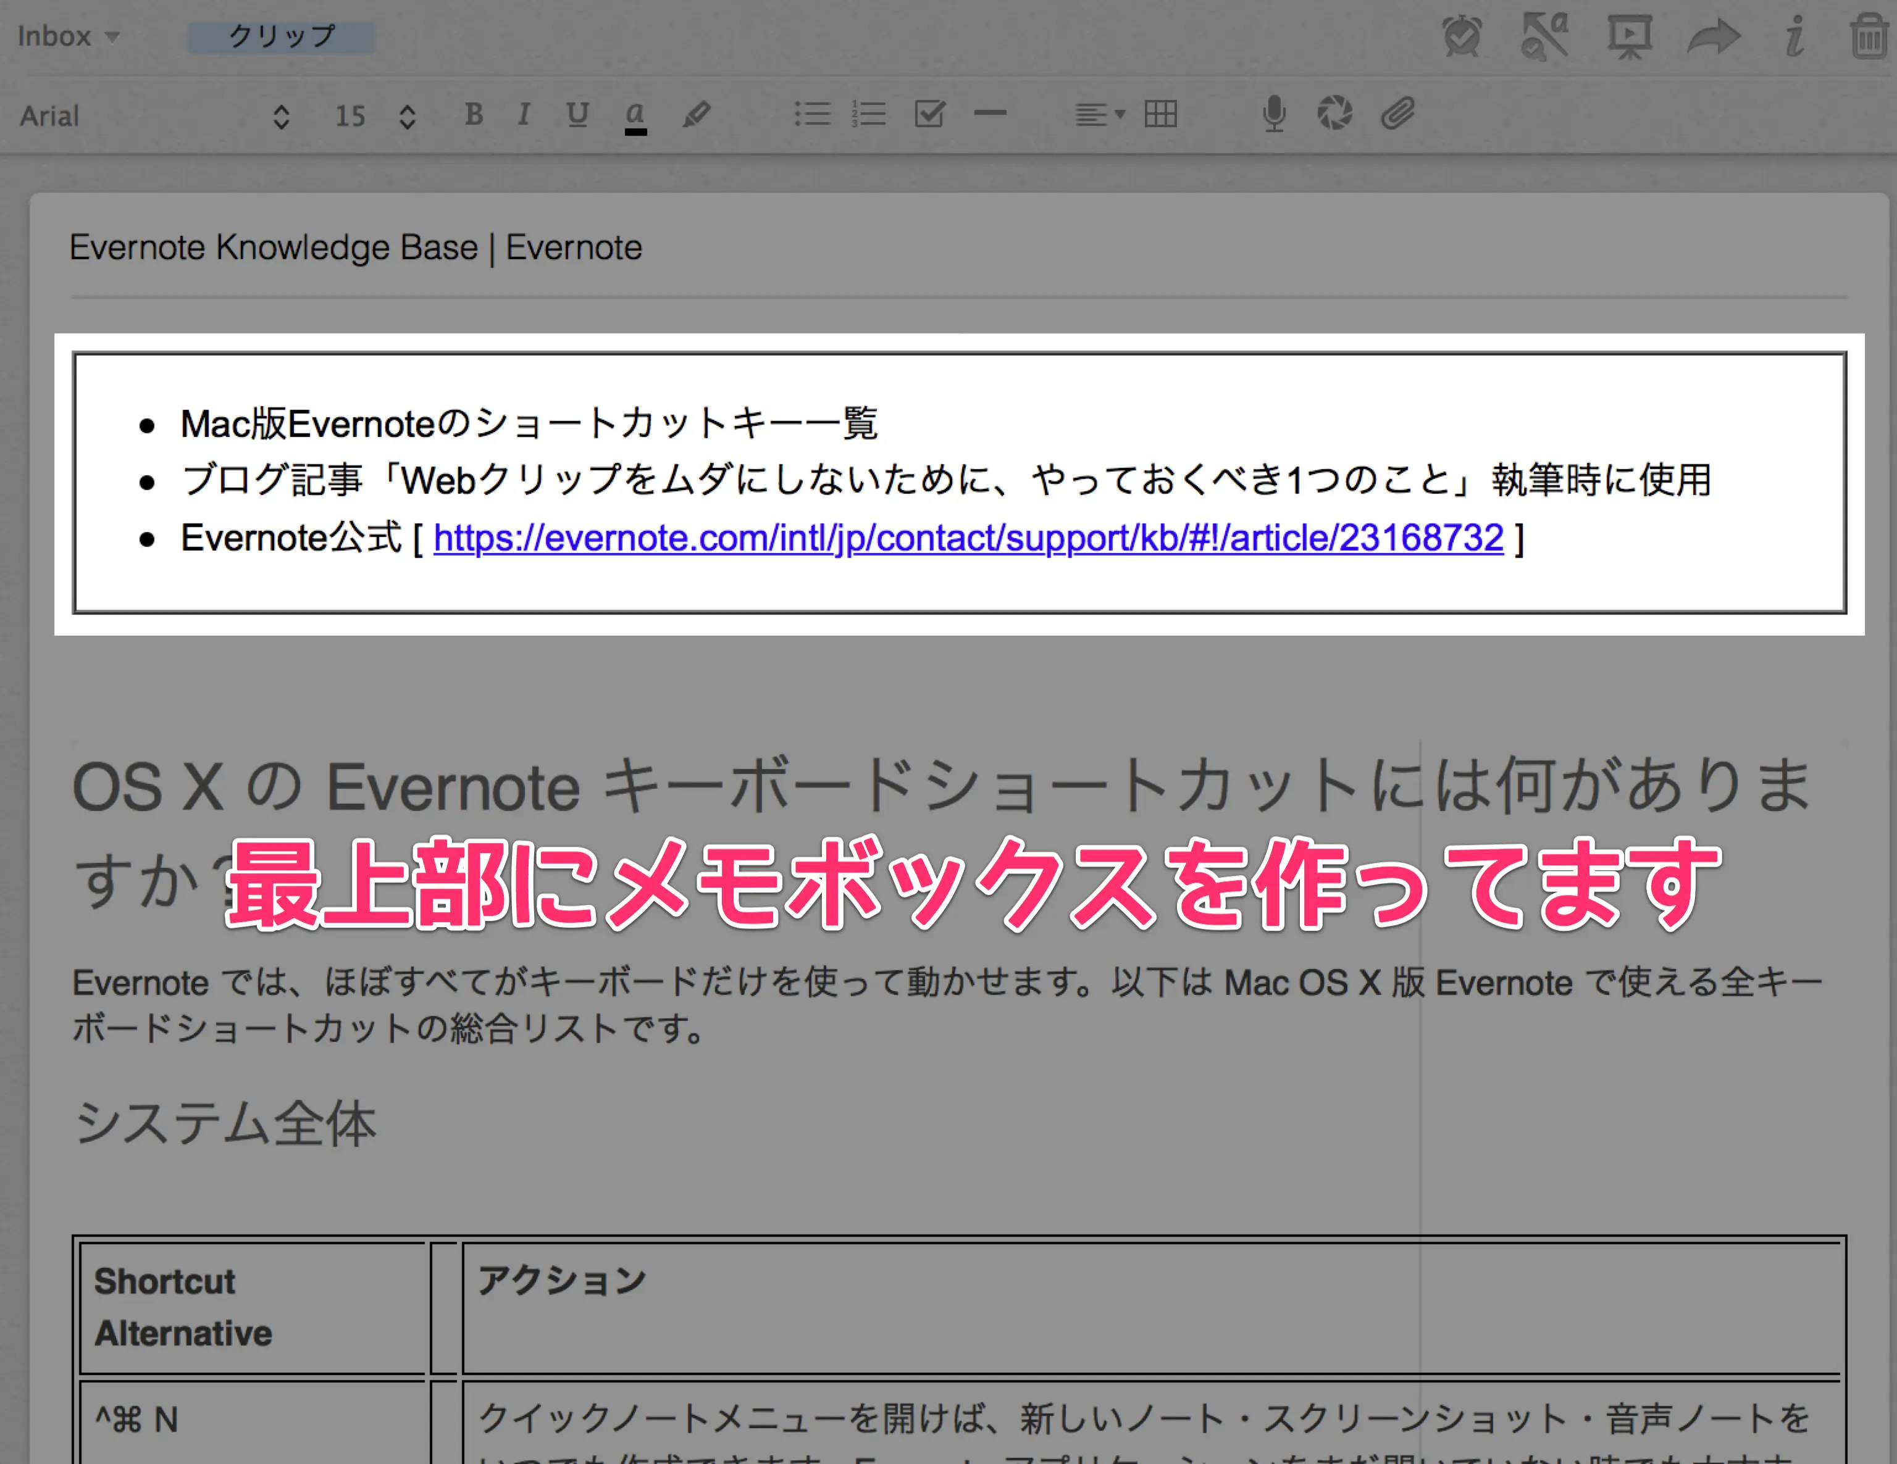Image resolution: width=1897 pixels, height=1464 pixels.
Task: Open the camera snapshot icon
Action: [1334, 114]
